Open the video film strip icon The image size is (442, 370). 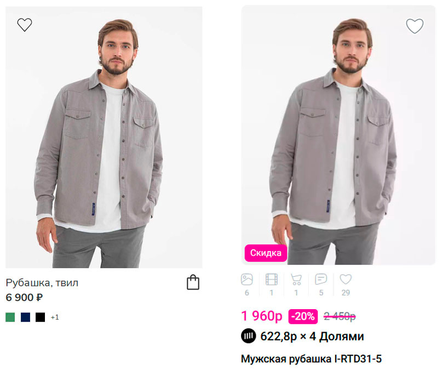(x=272, y=280)
